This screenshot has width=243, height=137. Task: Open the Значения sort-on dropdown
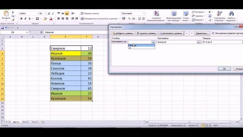click(199, 42)
